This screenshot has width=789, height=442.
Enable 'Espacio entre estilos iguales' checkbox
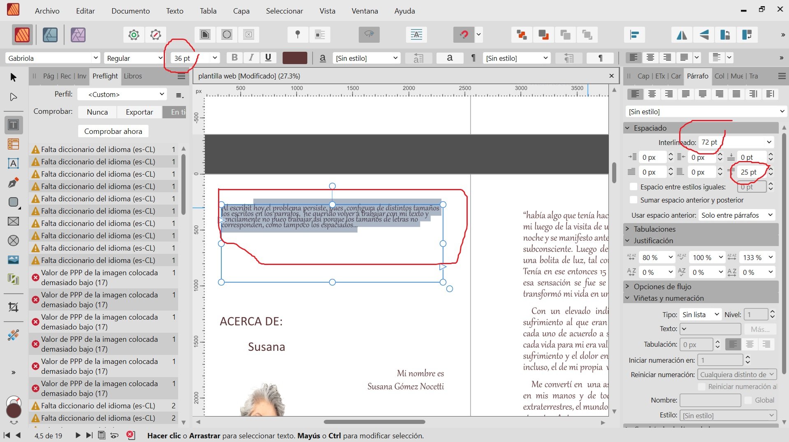coord(634,187)
